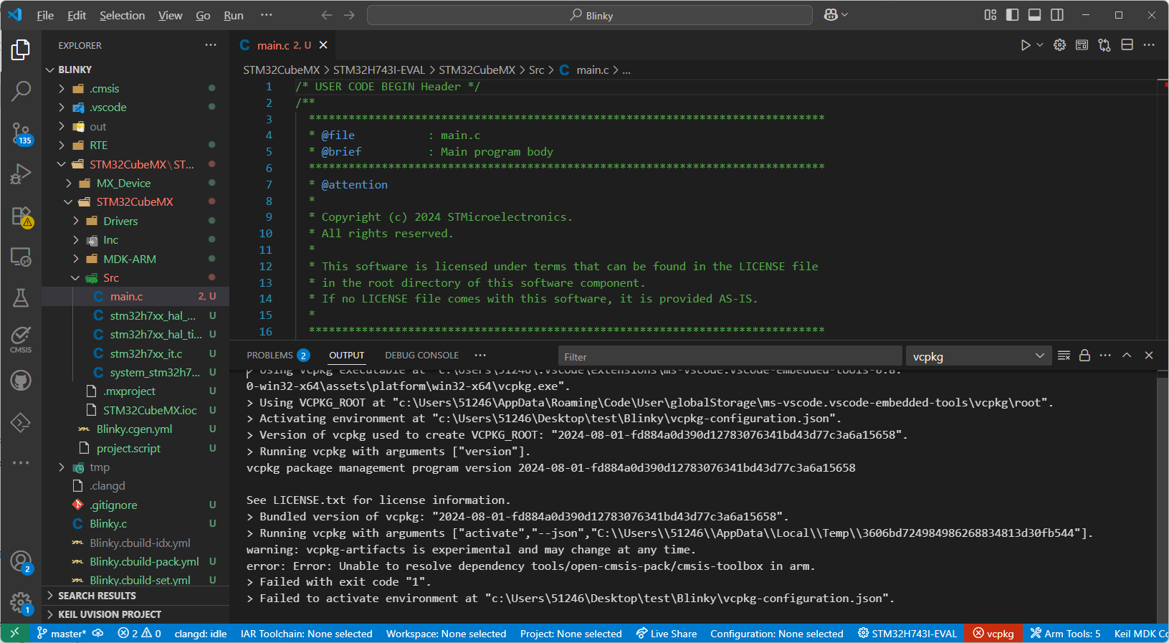The height and width of the screenshot is (643, 1169).
Task: Open Blinky.cgen.yml in explorer
Action: coord(134,429)
